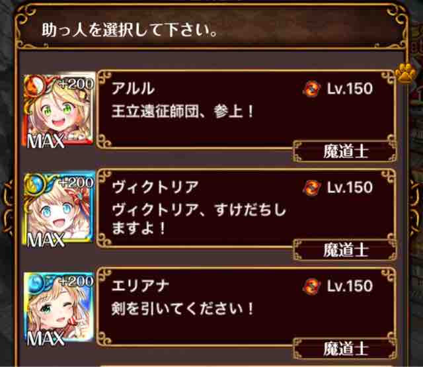Screen dimensions: 423x367
Task: Choose helper message ヴィクトリア、すけだちしますよ!
Action: tap(198, 219)
